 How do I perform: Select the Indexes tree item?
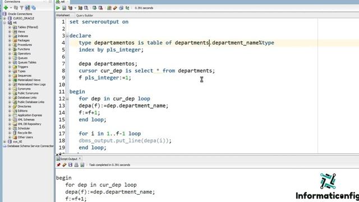[x=23, y=36]
